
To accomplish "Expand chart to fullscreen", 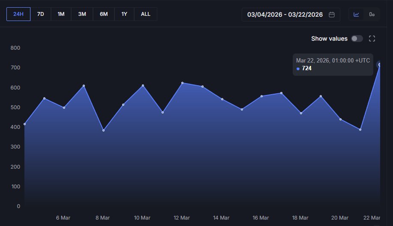I will (372, 39).
